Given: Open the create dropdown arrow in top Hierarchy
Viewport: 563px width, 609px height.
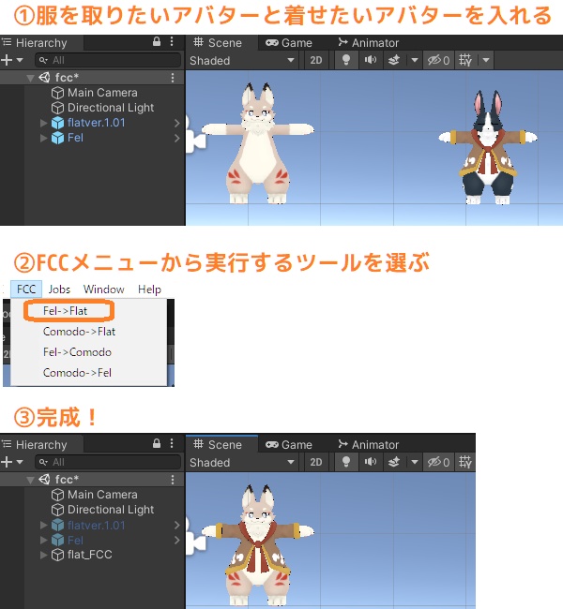Looking at the screenshot, I should (20, 60).
